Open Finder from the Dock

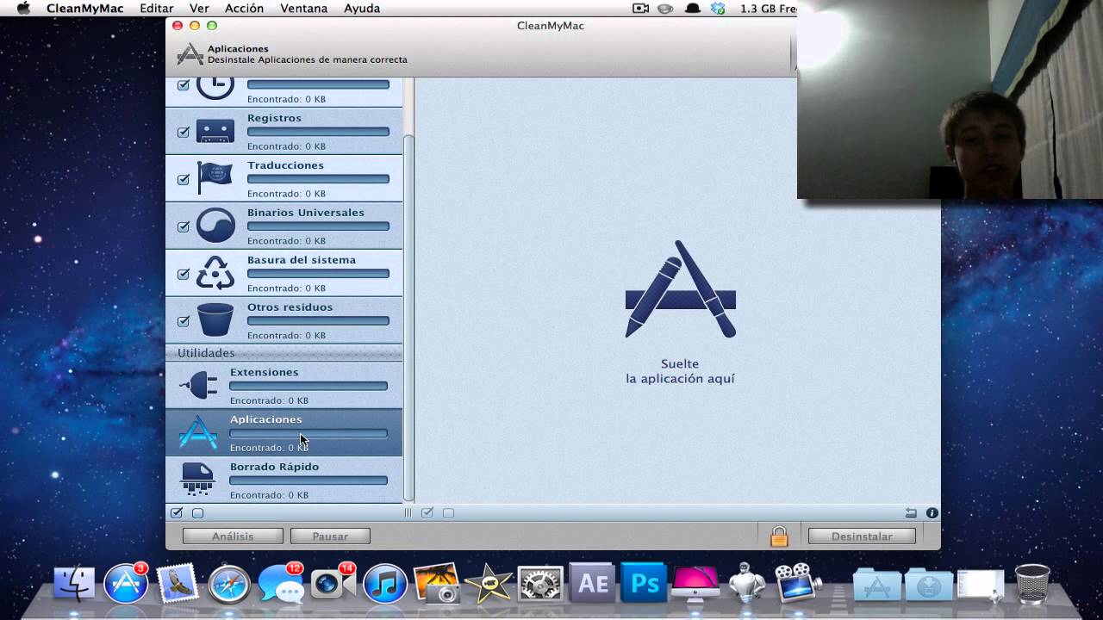coord(75,584)
